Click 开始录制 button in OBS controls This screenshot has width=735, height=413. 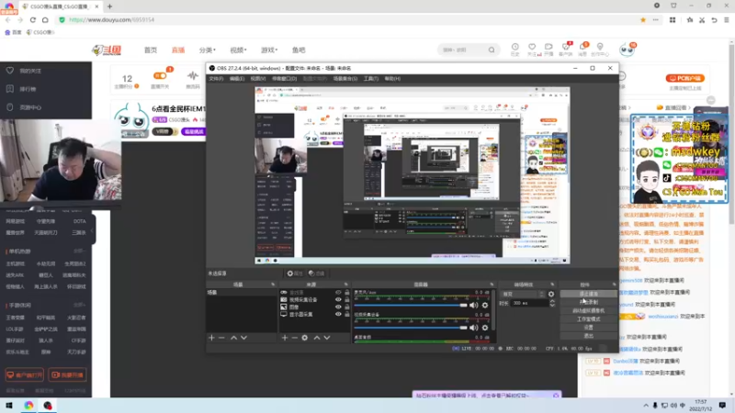588,303
